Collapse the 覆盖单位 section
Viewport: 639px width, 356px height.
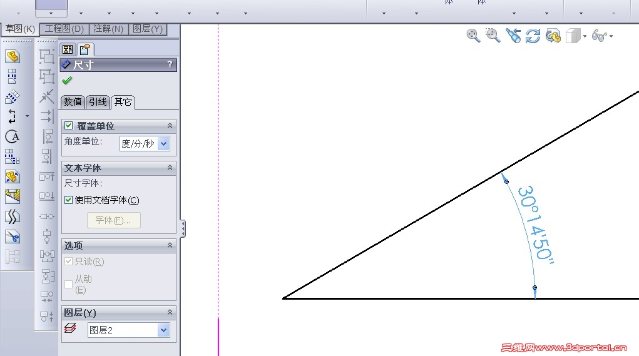pyautogui.click(x=170, y=126)
